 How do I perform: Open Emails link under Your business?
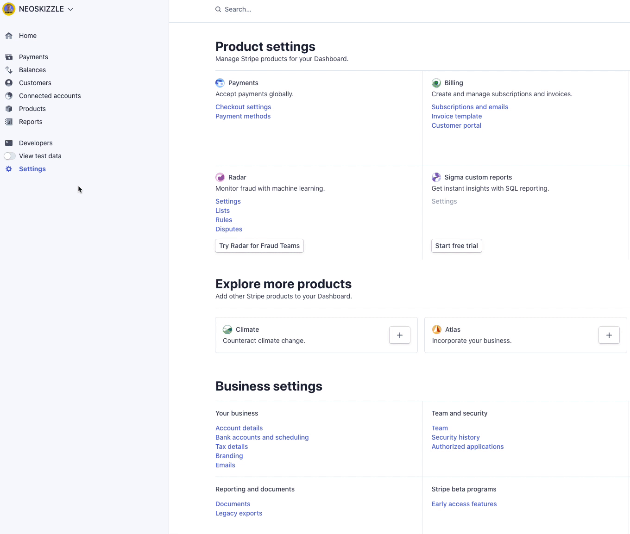pyautogui.click(x=225, y=465)
